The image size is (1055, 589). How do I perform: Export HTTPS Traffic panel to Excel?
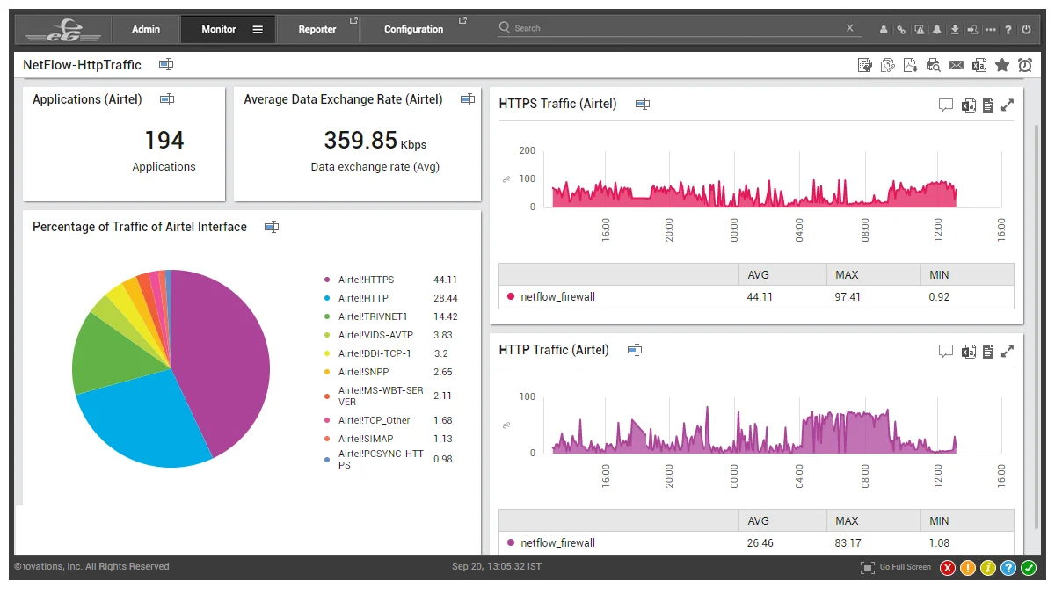[x=968, y=105]
